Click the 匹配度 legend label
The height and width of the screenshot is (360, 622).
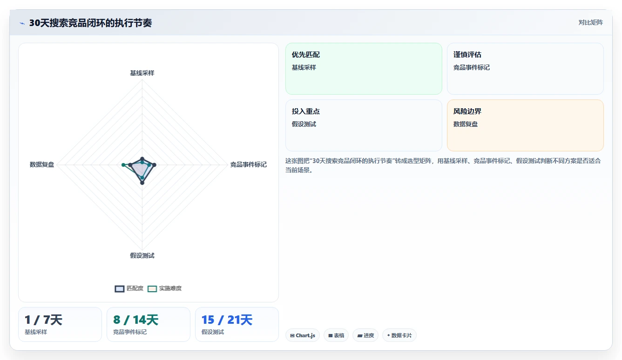(x=135, y=288)
